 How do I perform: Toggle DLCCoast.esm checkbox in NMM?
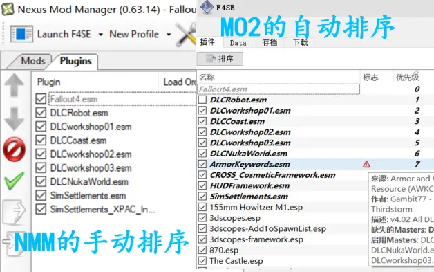pos(41,140)
